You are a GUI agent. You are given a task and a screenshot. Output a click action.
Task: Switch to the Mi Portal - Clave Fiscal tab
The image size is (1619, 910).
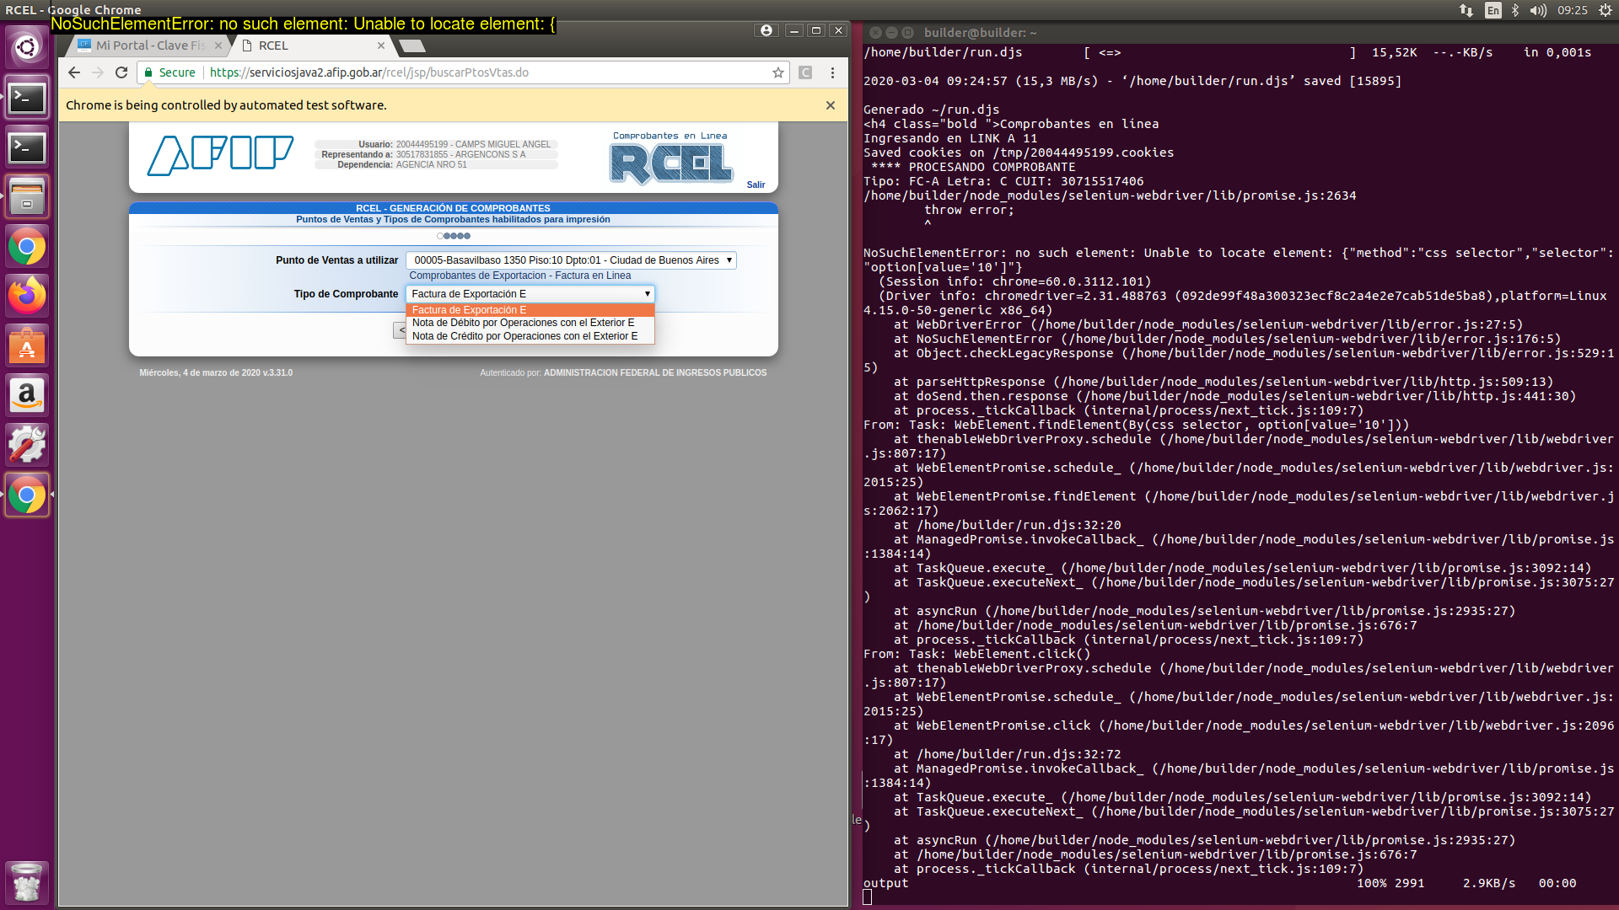pos(149,45)
